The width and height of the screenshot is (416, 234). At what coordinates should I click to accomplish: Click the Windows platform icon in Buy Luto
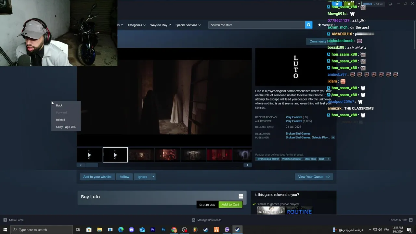(x=241, y=196)
